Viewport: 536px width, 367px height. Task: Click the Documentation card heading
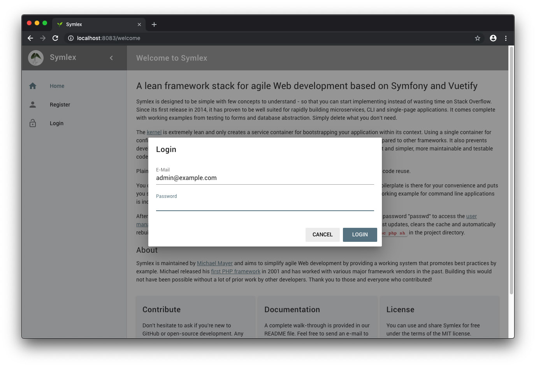coord(292,309)
